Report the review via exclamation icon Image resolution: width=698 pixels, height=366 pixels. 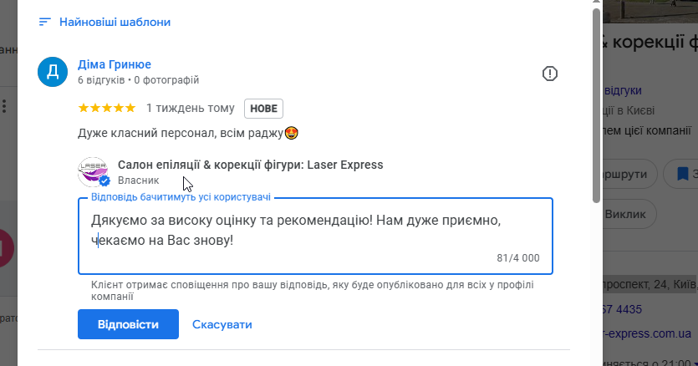(x=549, y=74)
